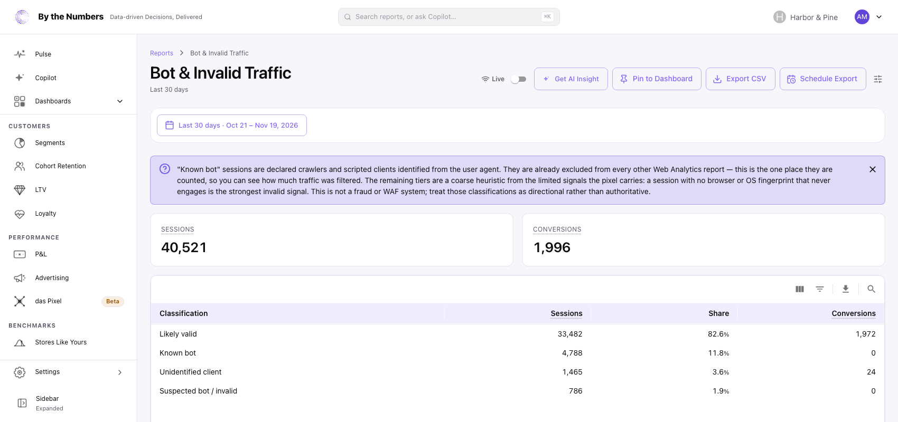Image resolution: width=898 pixels, height=422 pixels.
Task: Dismiss the Known bot info banner
Action: tap(873, 169)
